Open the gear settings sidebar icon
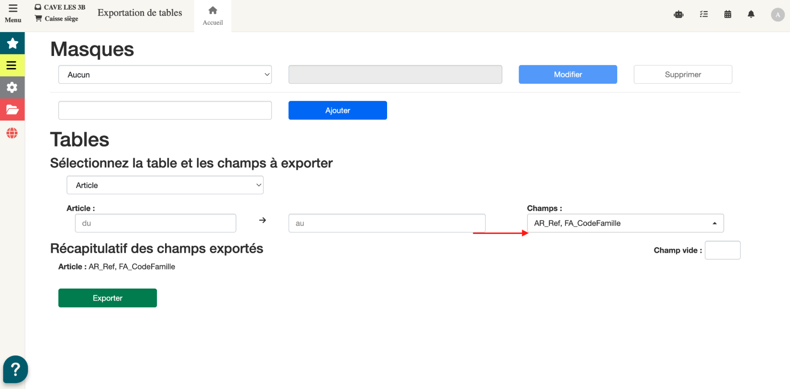Viewport: 790px width, 389px height. point(12,88)
